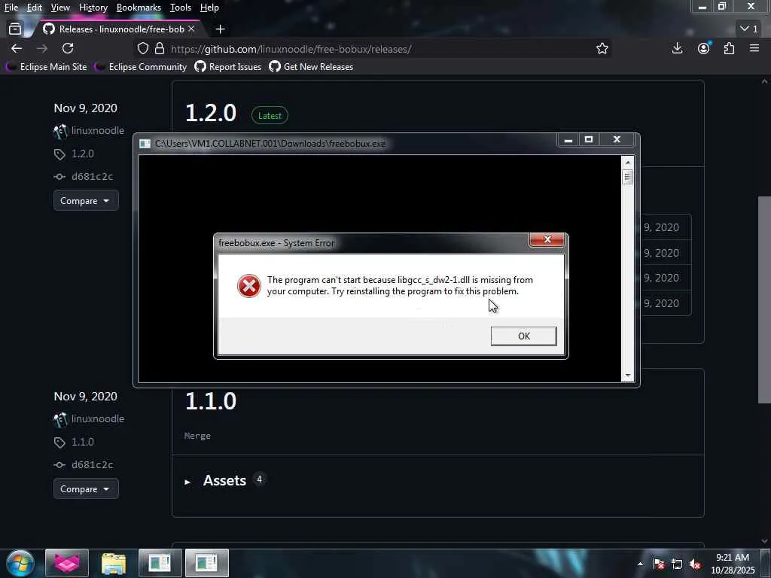Viewport: 771px width, 578px height.
Task: Click the tag icon next to 1.2.0
Action: 59,154
